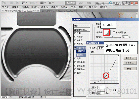Open the 文件(F) menu
139x99 pixels.
tap(6, 7)
